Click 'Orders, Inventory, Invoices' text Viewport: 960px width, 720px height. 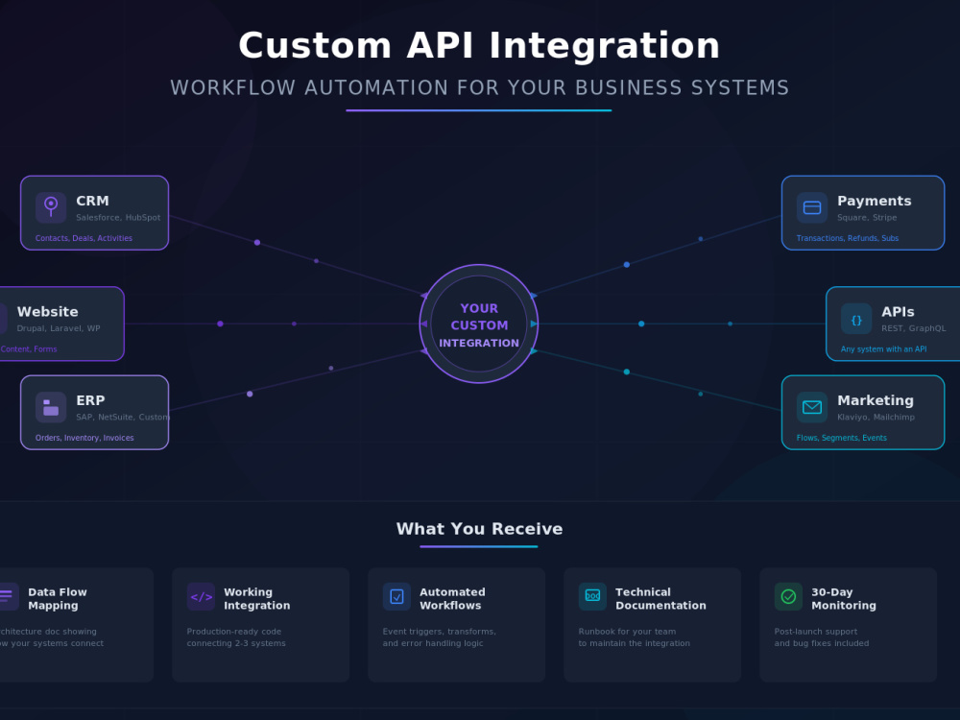tap(84, 438)
